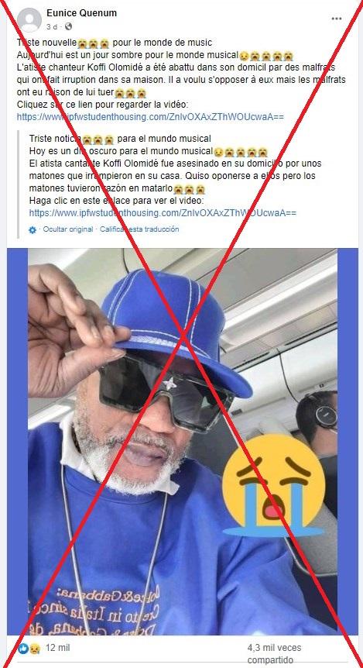Open the ipfwstudenthousing link in the Spanish translation
This screenshot has width=363, height=668.
pos(163,212)
